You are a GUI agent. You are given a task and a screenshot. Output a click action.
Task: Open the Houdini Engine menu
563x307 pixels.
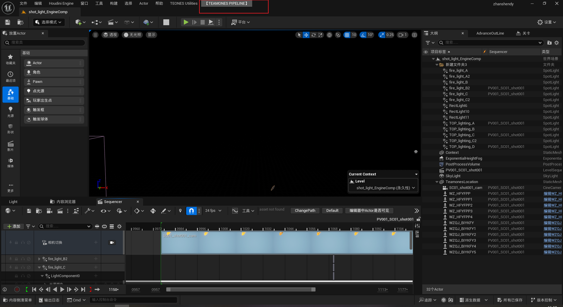61,4
